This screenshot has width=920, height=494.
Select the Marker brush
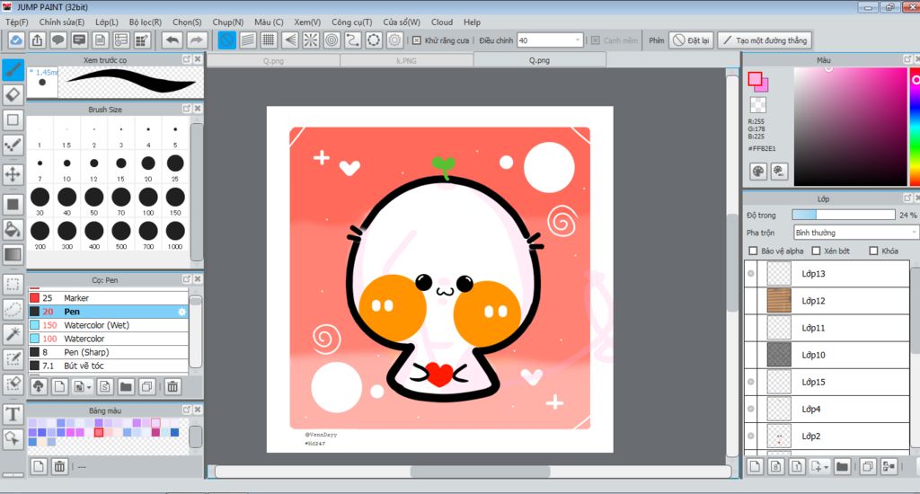point(108,298)
